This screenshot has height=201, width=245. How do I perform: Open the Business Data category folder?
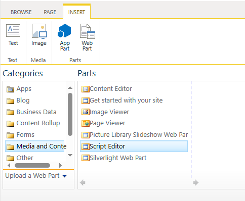click(31, 112)
